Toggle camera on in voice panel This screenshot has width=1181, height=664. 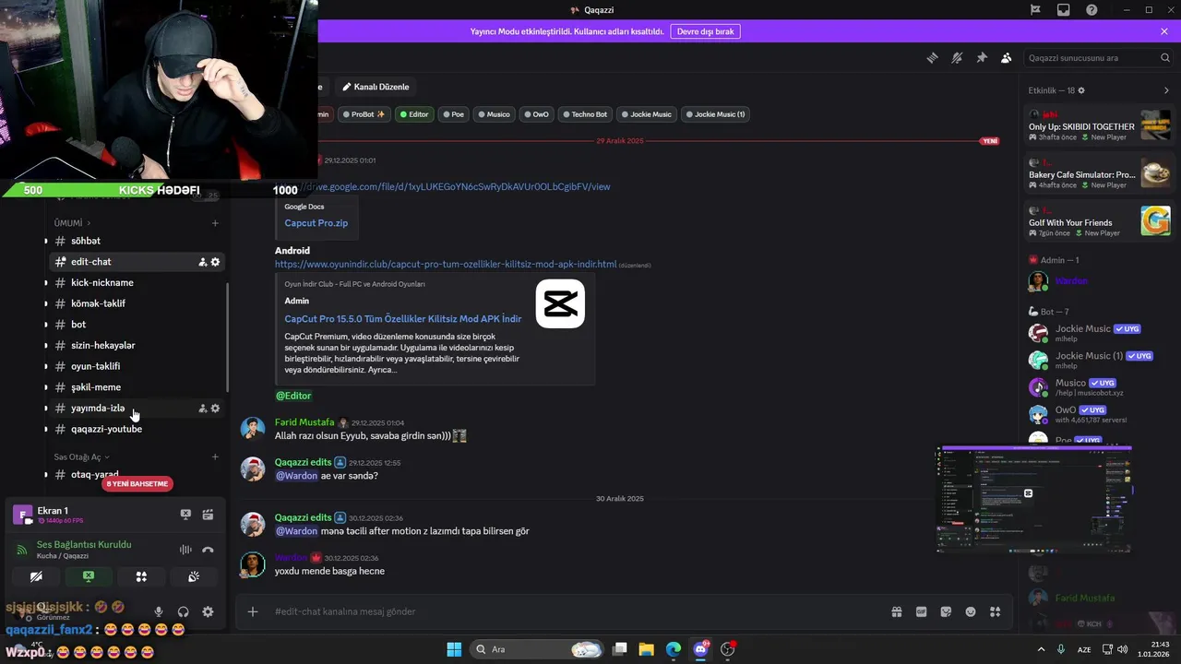click(36, 576)
